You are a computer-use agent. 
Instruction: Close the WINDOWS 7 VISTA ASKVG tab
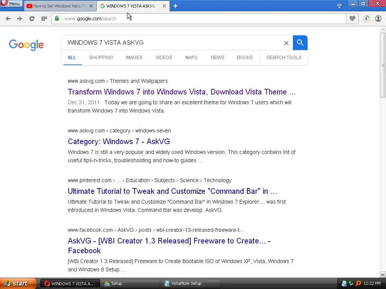click(x=164, y=6)
